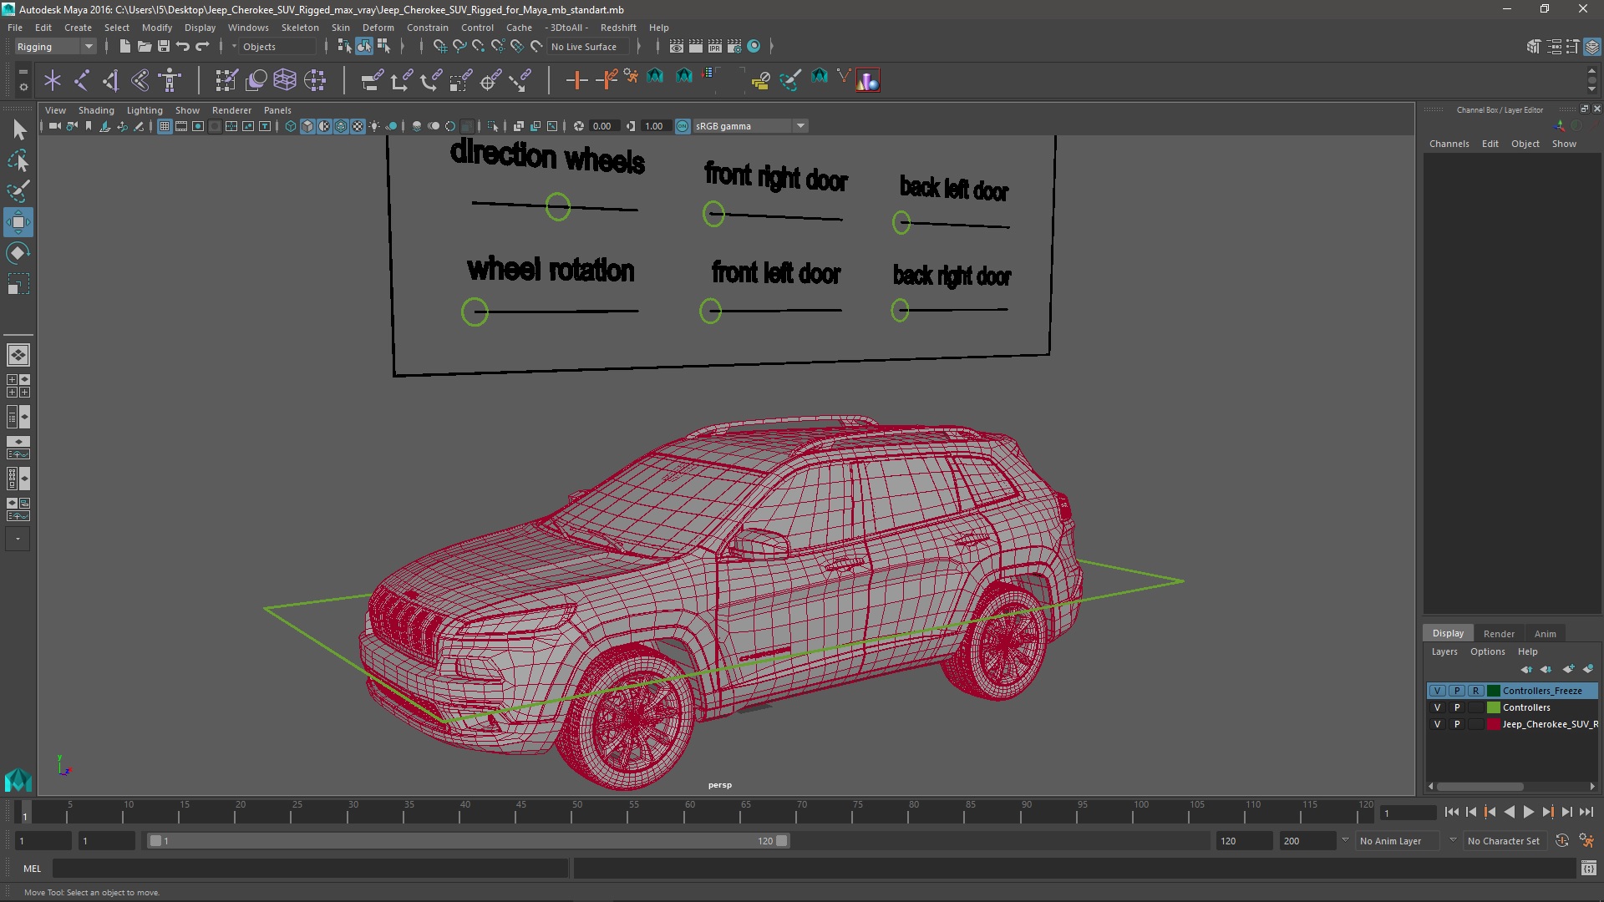Screen dimensions: 1604x902
Task: Click frame 60 on the time slider
Action: (689, 812)
